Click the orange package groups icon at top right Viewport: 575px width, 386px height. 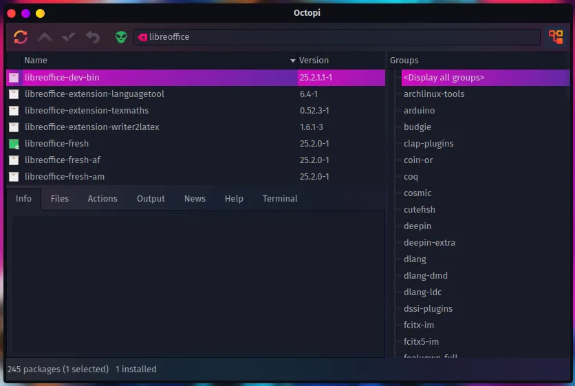[555, 37]
